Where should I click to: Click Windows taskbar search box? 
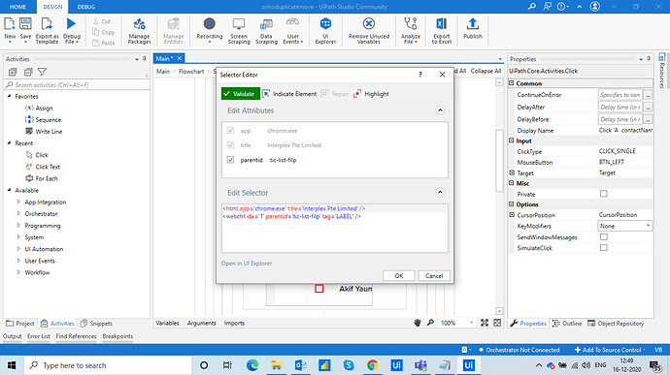(x=108, y=365)
